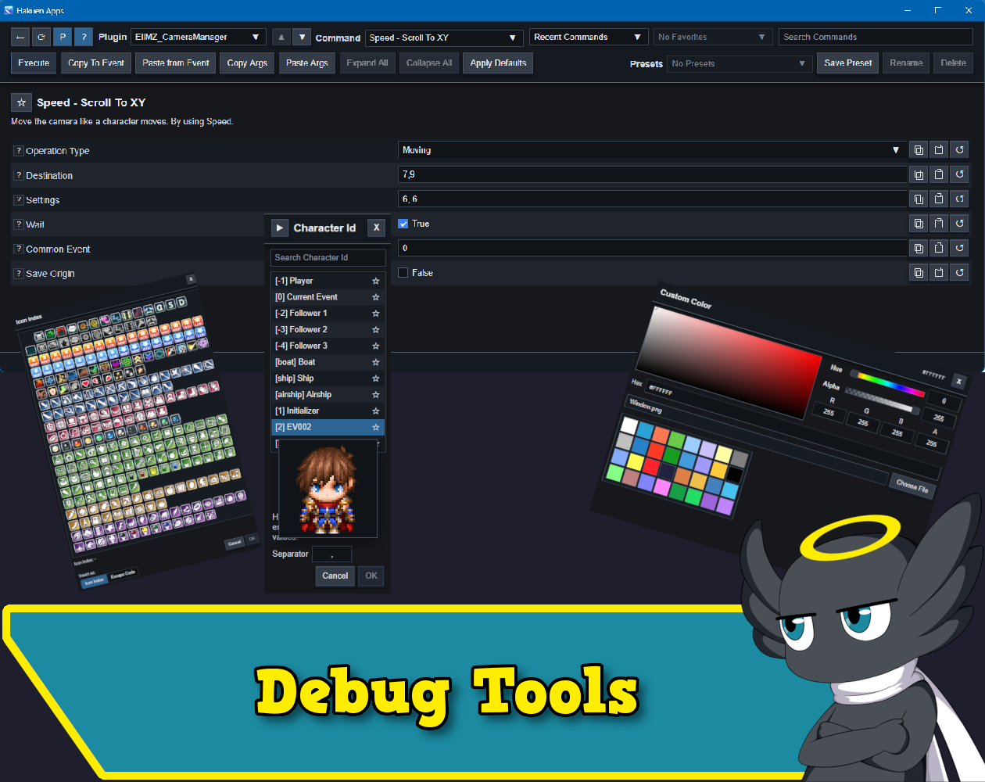
Task: Open the Command dropdown Speed - Scroll To XY
Action: click(444, 38)
